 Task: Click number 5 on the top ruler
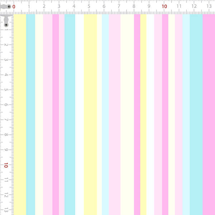pos(89,6)
